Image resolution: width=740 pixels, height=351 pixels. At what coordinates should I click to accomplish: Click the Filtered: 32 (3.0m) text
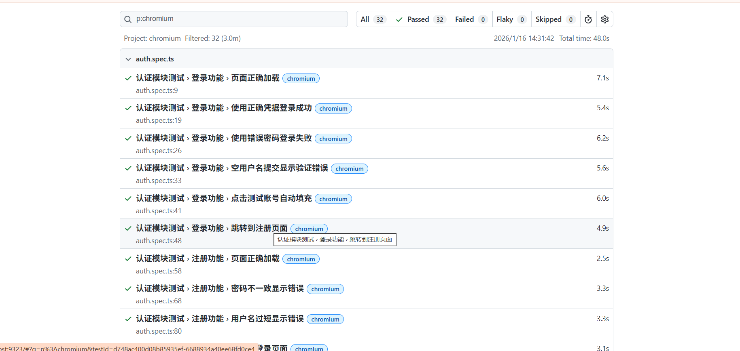click(x=213, y=38)
